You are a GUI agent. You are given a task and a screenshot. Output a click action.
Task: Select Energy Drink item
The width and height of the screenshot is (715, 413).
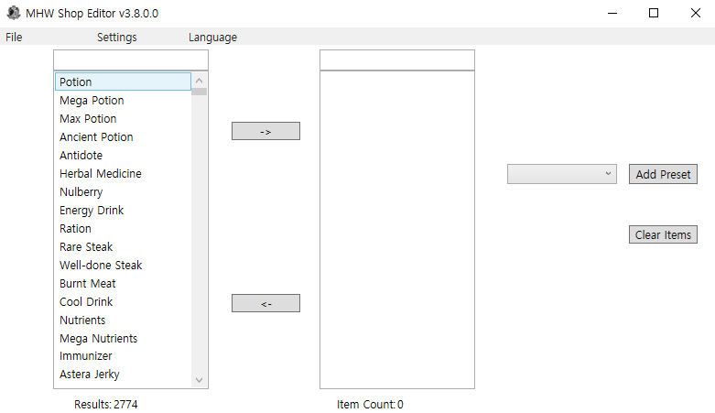(123, 210)
